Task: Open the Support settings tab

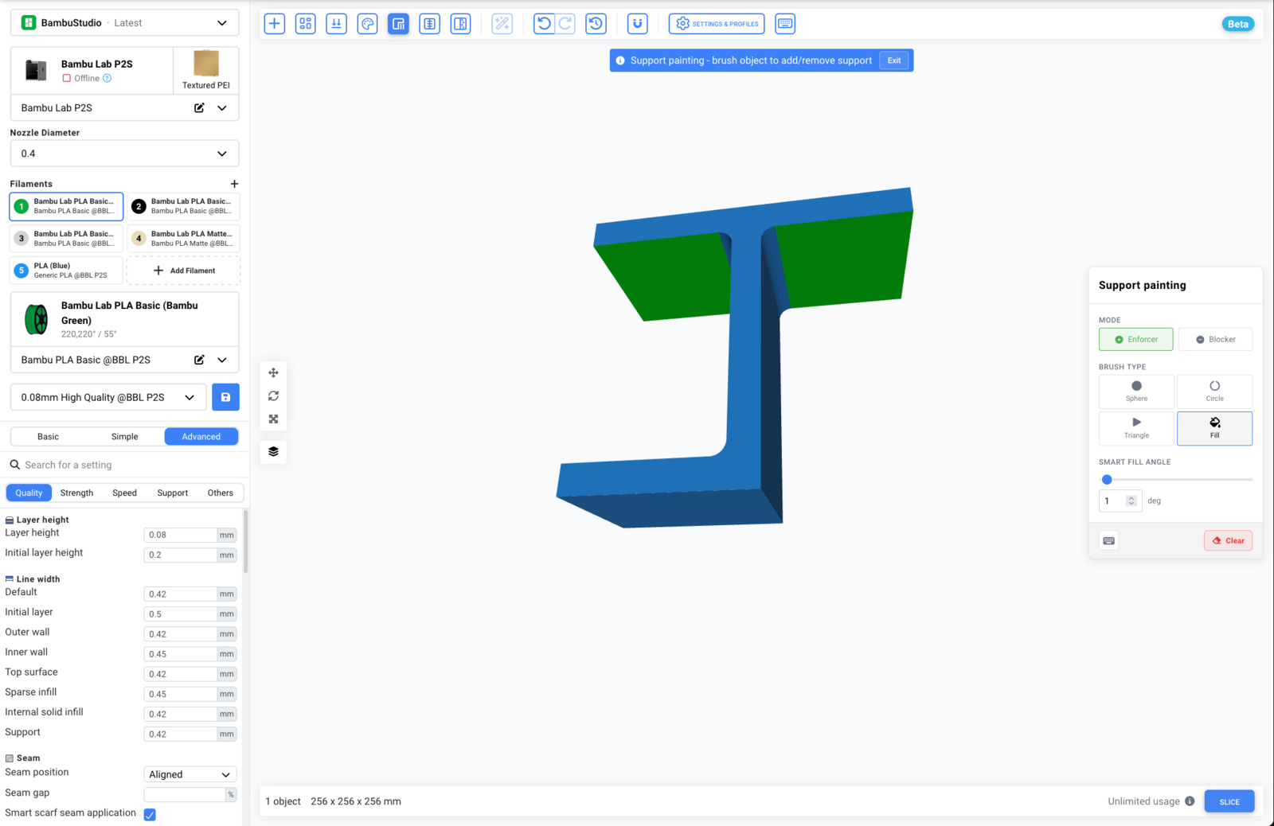Action: (172, 493)
